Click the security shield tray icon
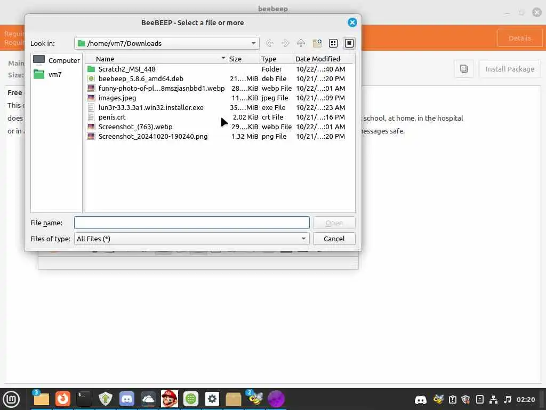Screen dimensions: 546x410 [x=465, y=399]
